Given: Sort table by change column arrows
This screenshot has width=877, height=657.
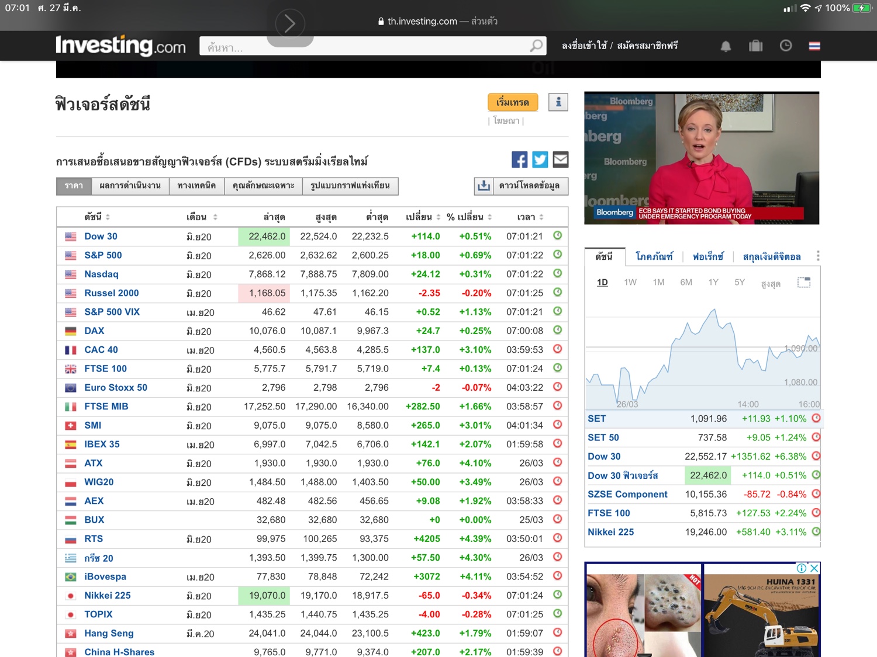Looking at the screenshot, I should point(438,217).
